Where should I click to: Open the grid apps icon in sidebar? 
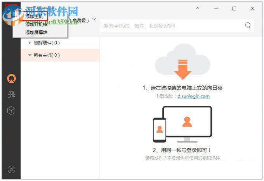pos(11,94)
